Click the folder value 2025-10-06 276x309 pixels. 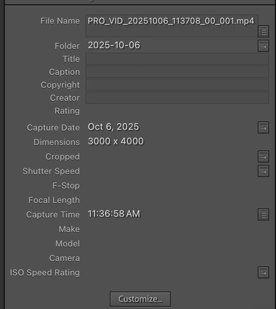pos(114,45)
